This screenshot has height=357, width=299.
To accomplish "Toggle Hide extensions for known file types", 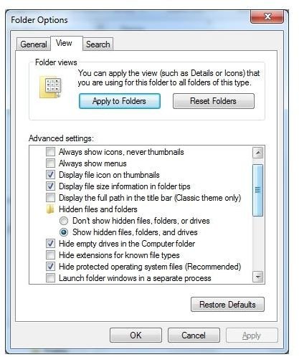I will [50, 255].
